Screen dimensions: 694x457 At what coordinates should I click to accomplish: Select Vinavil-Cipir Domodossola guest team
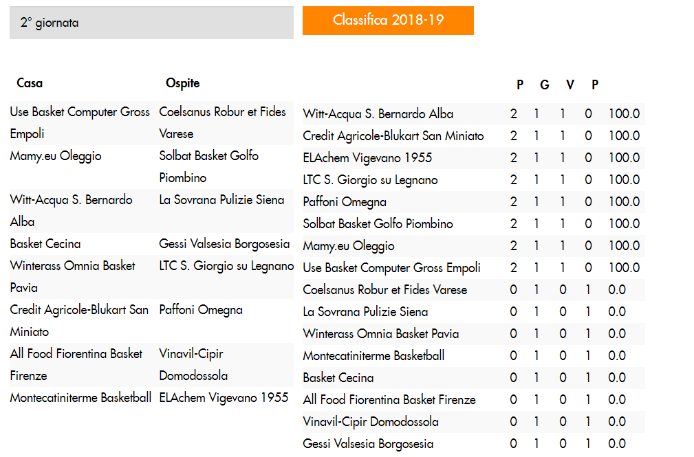coord(193,365)
